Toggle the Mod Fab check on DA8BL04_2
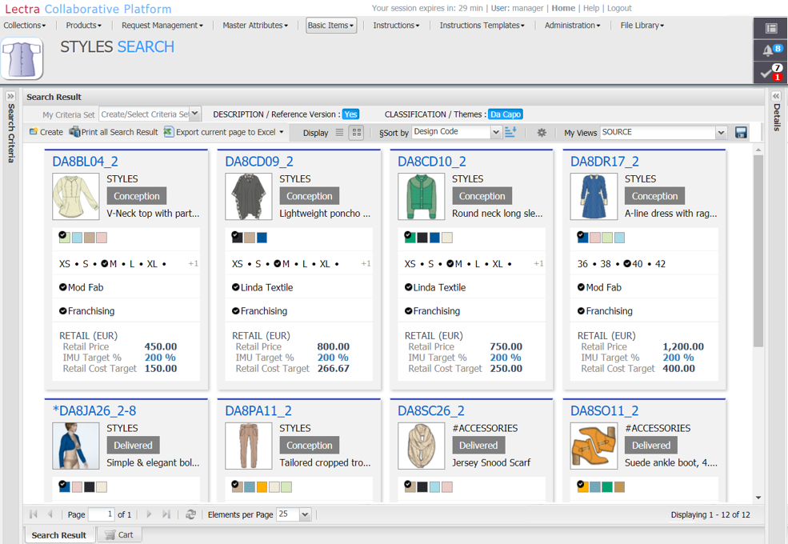Viewport: 788px width, 544px height. click(63, 287)
